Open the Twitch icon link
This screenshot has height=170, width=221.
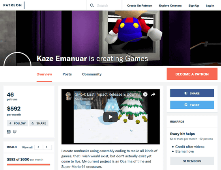tap(15, 132)
